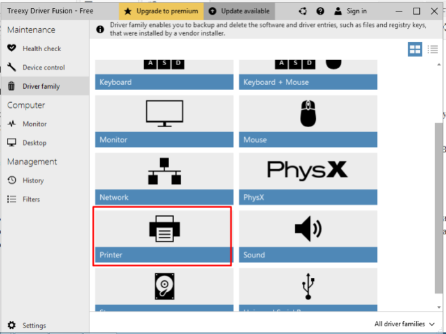Click the star icon on Upgrade button
This screenshot has height=334, width=446.
(128, 11)
